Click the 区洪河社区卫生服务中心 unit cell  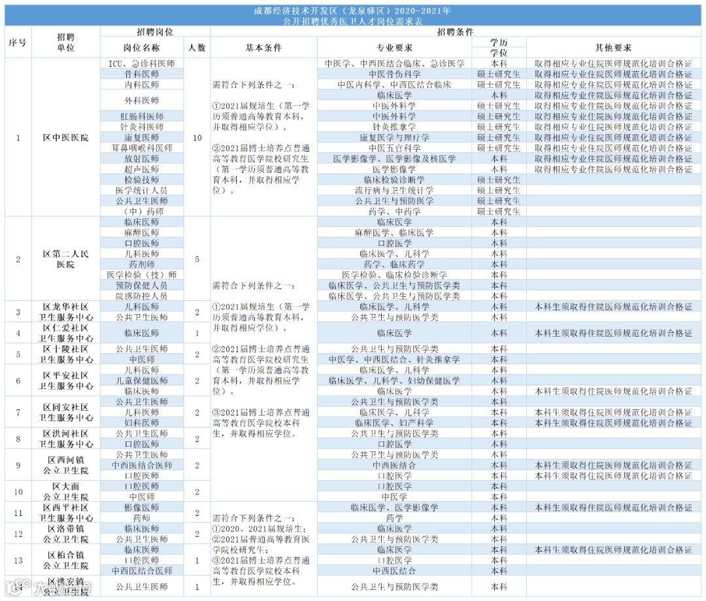tap(66, 439)
